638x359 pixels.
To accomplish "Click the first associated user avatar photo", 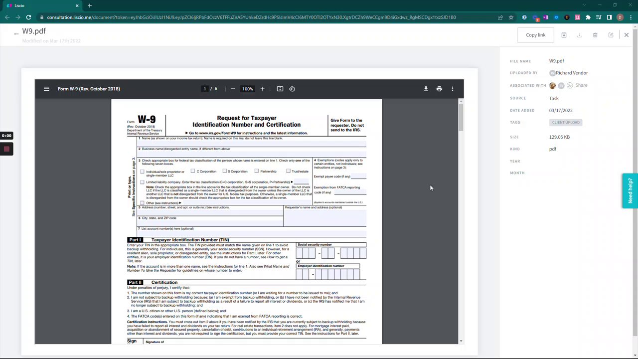I will 552,85.
